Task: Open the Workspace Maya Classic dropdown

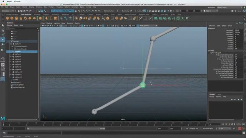Action: (x=229, y=7)
